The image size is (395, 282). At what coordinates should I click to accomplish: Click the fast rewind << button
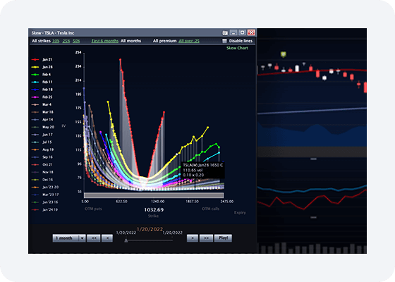click(94, 238)
